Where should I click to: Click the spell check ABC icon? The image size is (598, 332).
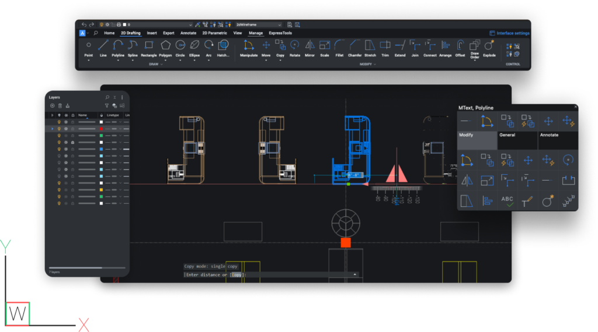click(x=507, y=201)
